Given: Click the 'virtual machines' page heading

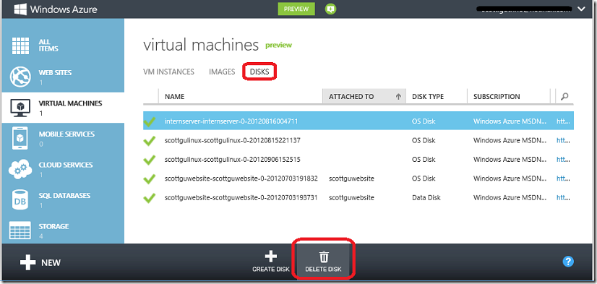Looking at the screenshot, I should coord(201,45).
